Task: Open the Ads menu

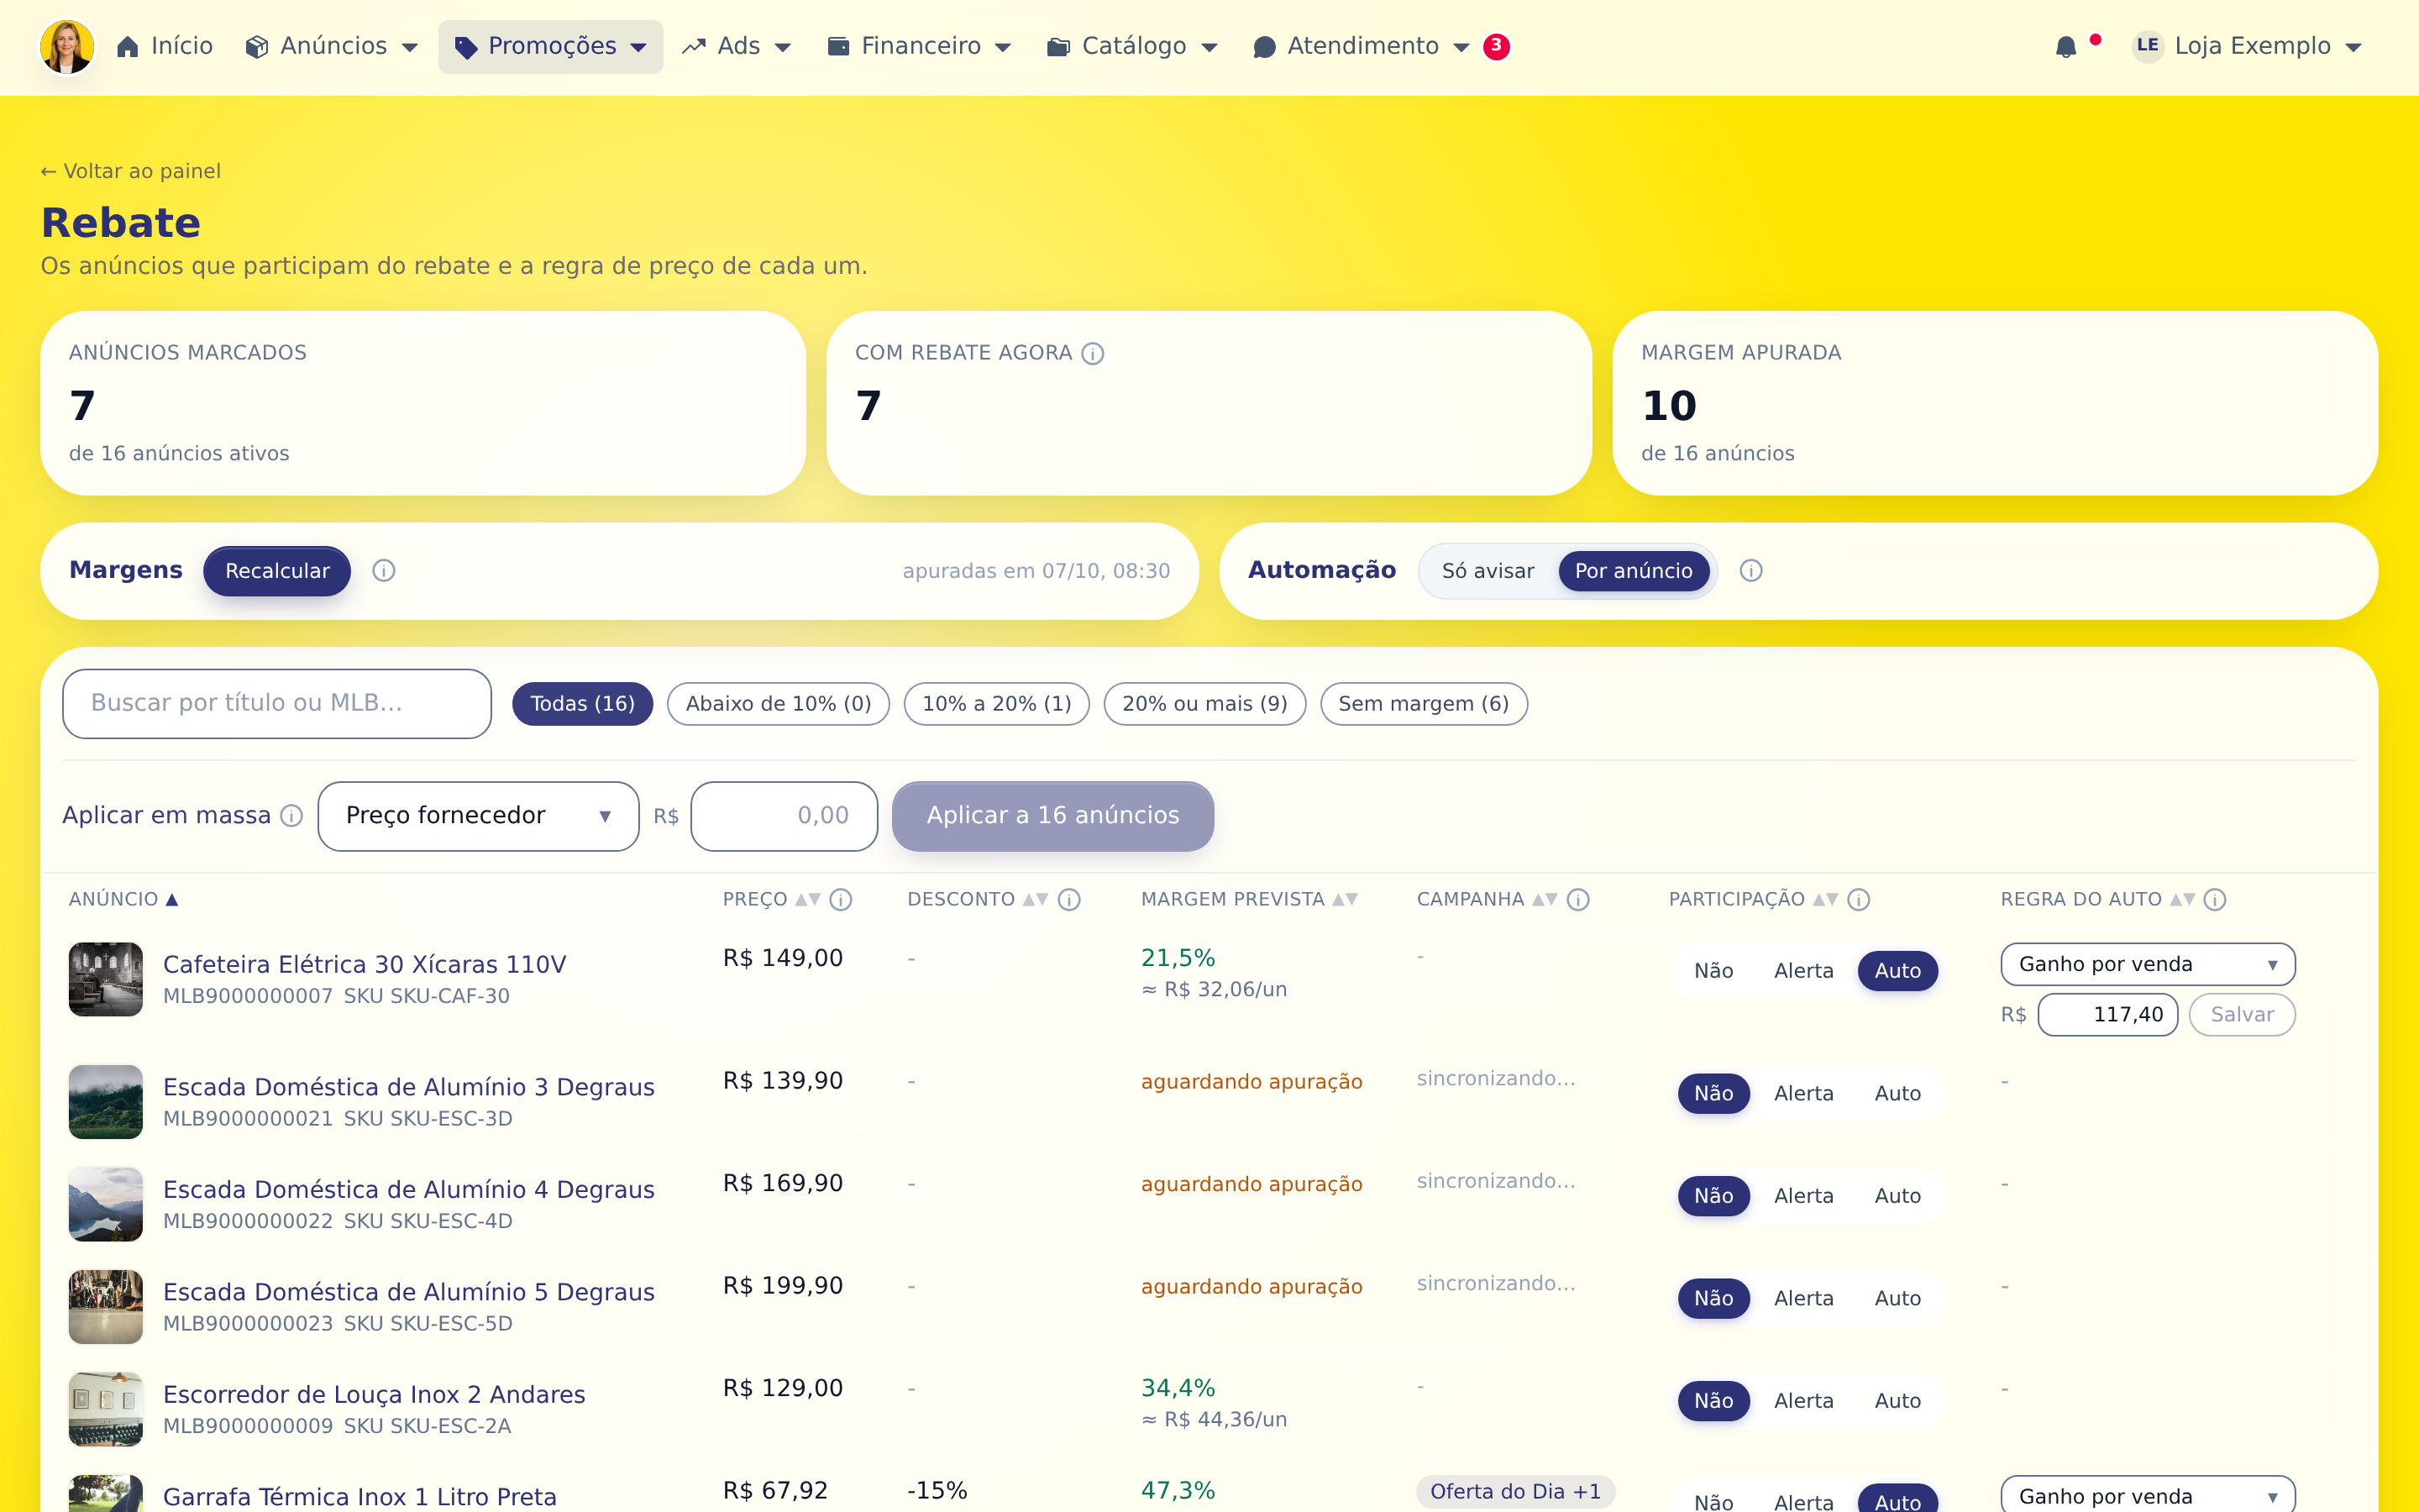Action: tap(737, 47)
